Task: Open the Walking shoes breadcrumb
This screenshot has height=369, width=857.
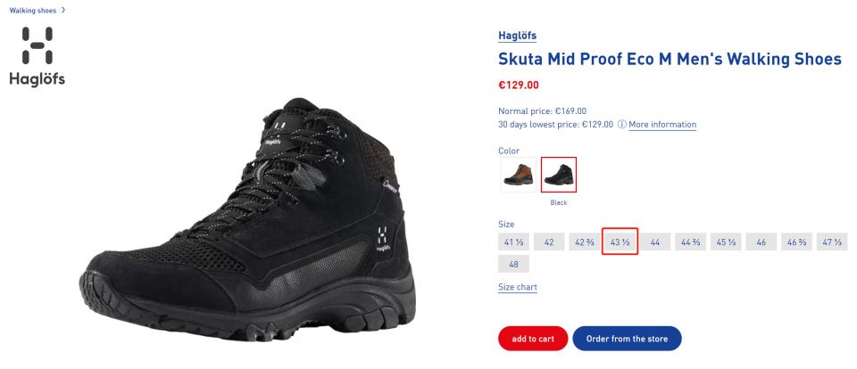Action: pos(32,10)
